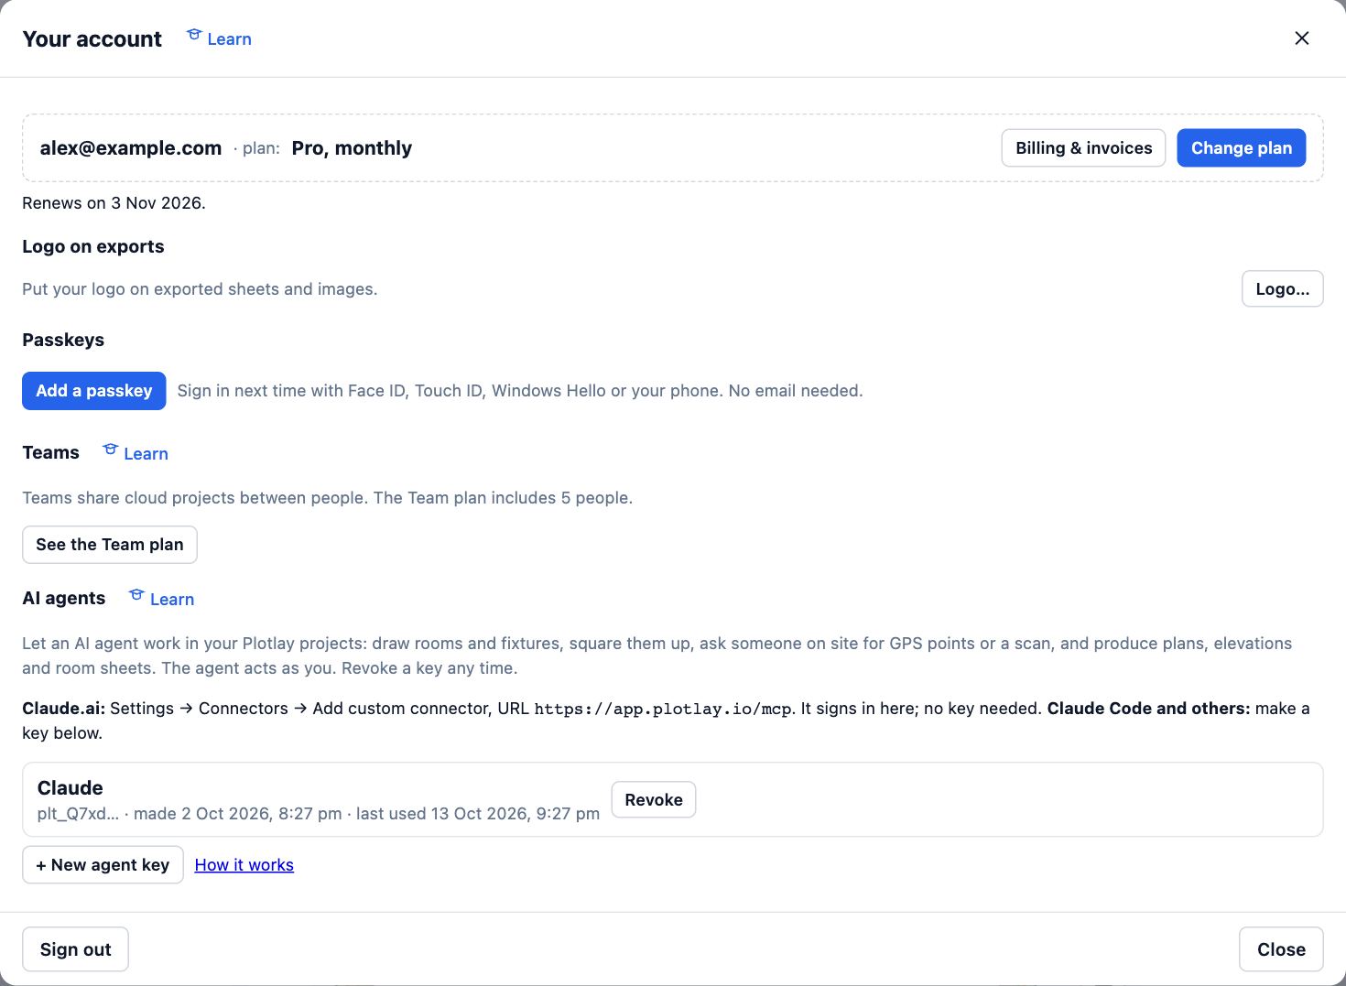Click the Close button at bottom

pos(1281,949)
